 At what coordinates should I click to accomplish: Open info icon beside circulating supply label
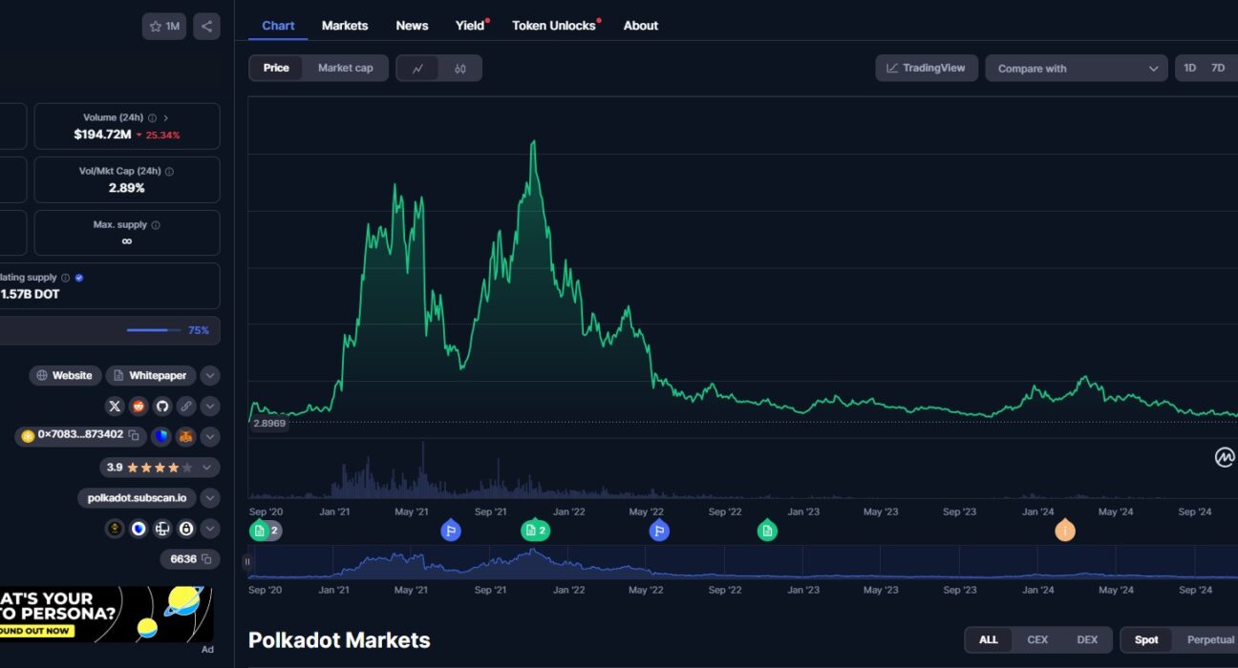(x=66, y=278)
